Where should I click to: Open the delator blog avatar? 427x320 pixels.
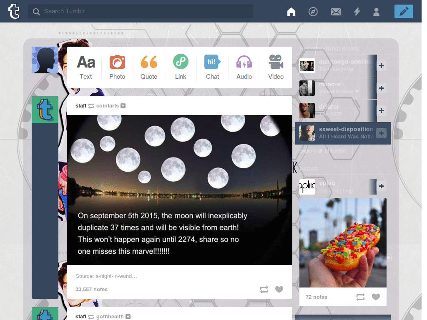307,110
